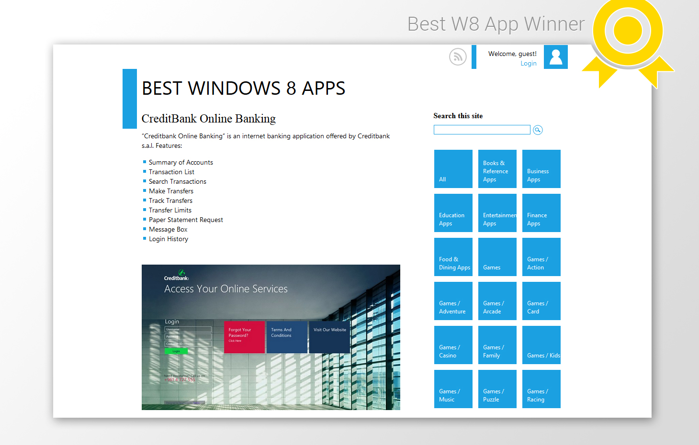Click the BEST WINDOWS 8 APPS heading

pos(243,89)
